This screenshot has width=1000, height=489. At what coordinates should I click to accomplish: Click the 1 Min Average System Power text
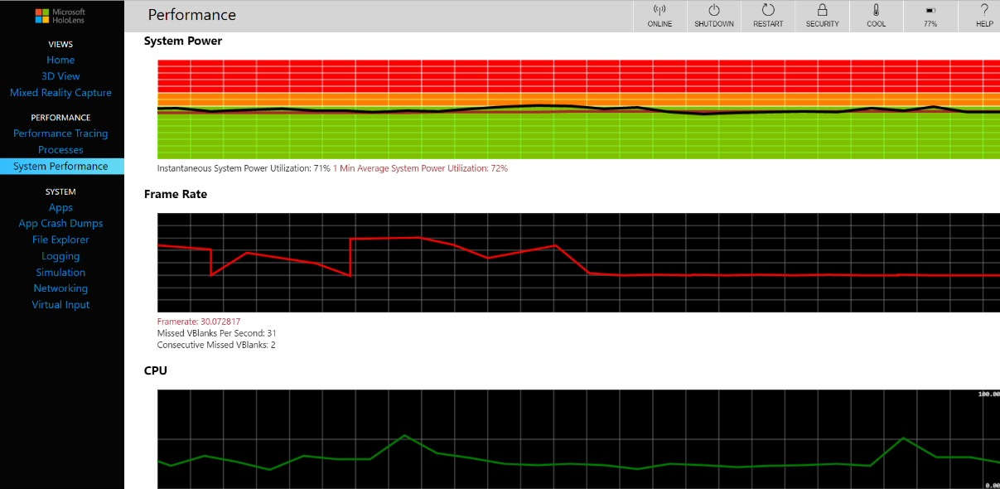(420, 168)
